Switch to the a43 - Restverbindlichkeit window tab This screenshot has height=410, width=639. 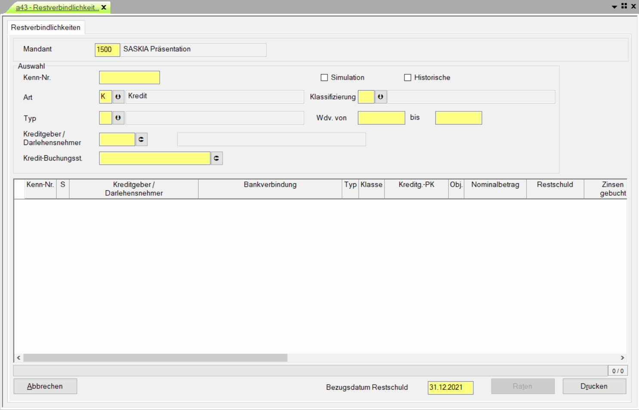click(57, 7)
